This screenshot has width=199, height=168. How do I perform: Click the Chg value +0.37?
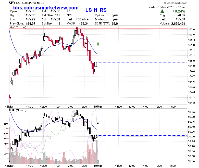(181, 15)
